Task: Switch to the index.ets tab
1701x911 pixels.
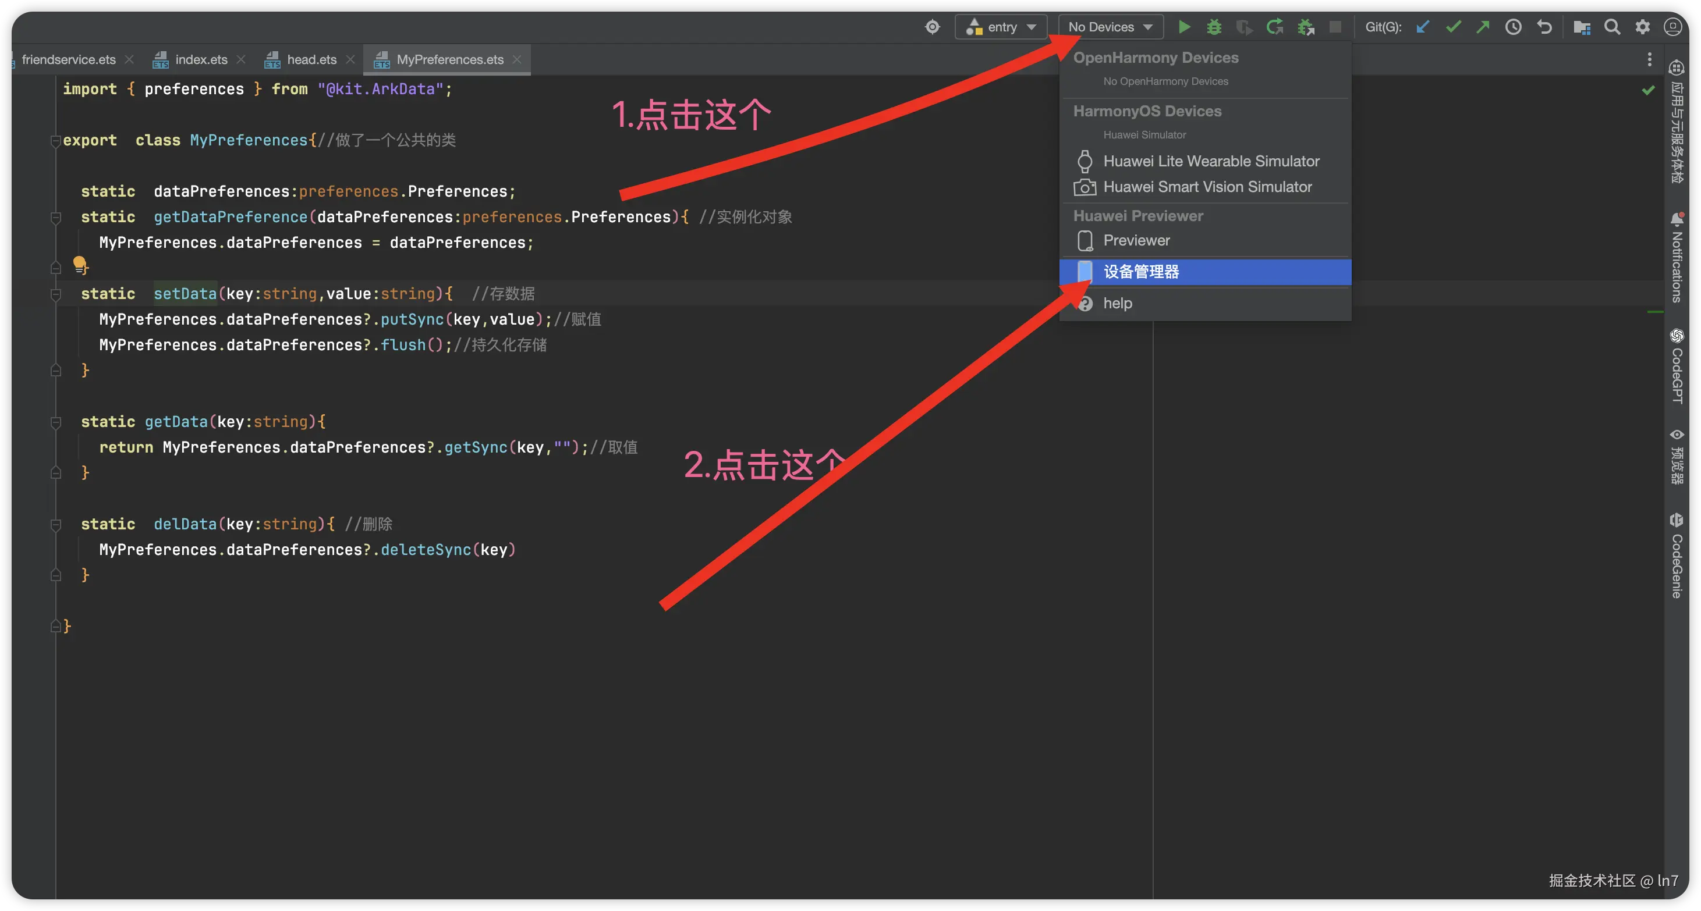Action: (x=201, y=59)
